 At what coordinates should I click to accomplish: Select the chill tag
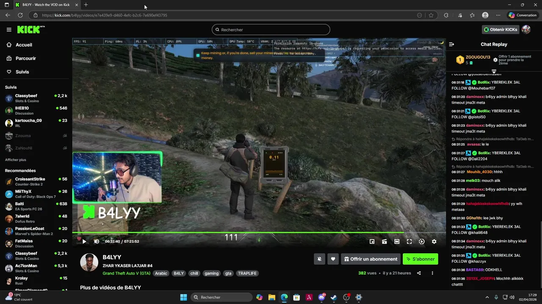click(194, 273)
